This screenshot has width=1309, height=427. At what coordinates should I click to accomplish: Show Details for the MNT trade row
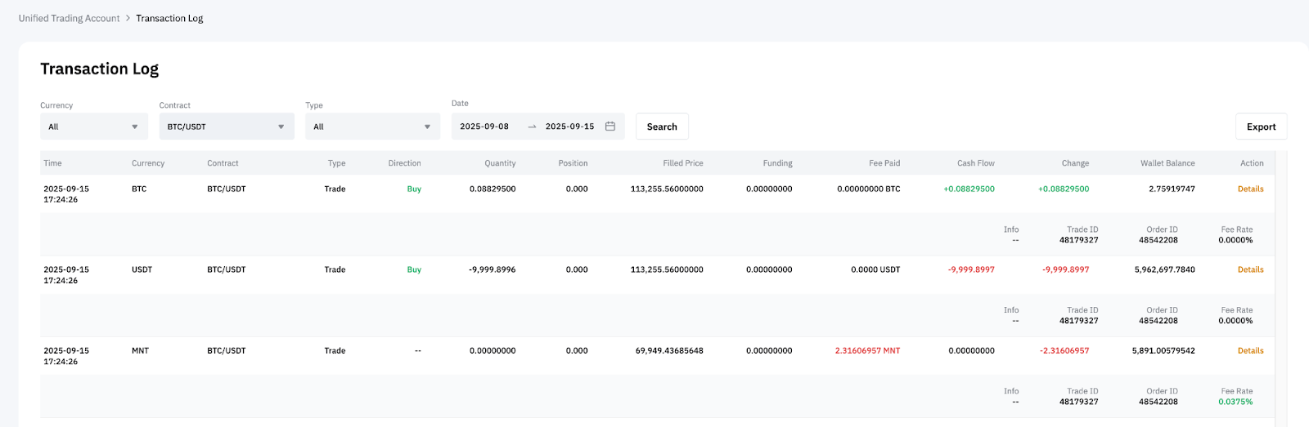coord(1250,350)
